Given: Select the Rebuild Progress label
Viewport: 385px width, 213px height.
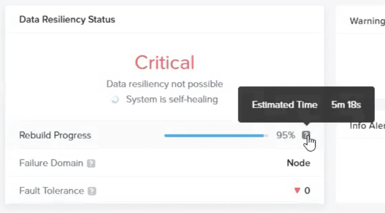Looking at the screenshot, I should (55, 135).
